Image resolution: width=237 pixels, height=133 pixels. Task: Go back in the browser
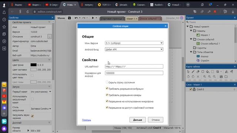(12, 11)
